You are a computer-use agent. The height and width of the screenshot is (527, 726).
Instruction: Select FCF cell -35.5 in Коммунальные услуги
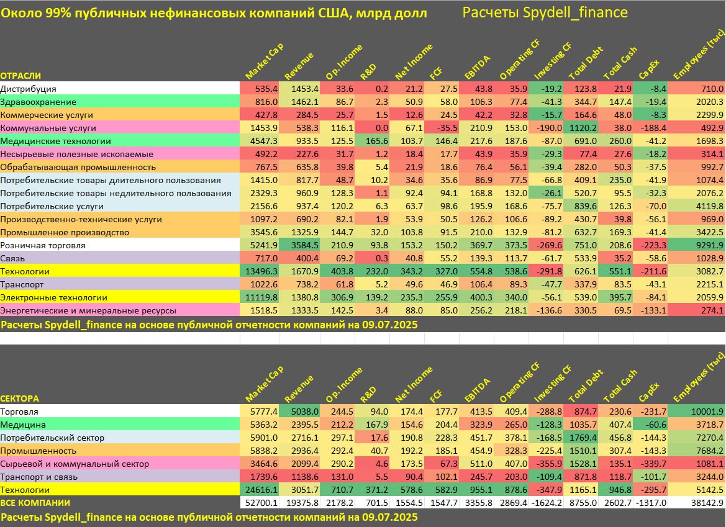coord(442,128)
